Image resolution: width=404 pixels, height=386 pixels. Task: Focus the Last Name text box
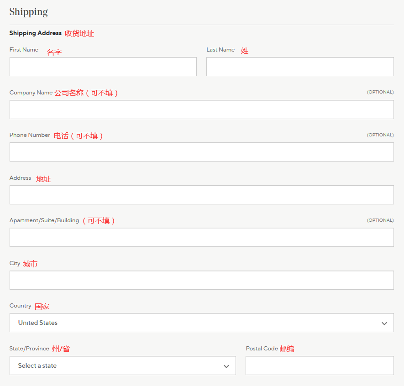(299, 67)
